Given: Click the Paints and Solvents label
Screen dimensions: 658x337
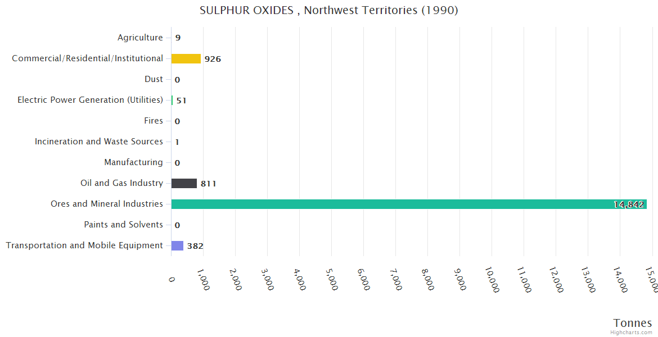Looking at the screenshot, I should coord(123,225).
